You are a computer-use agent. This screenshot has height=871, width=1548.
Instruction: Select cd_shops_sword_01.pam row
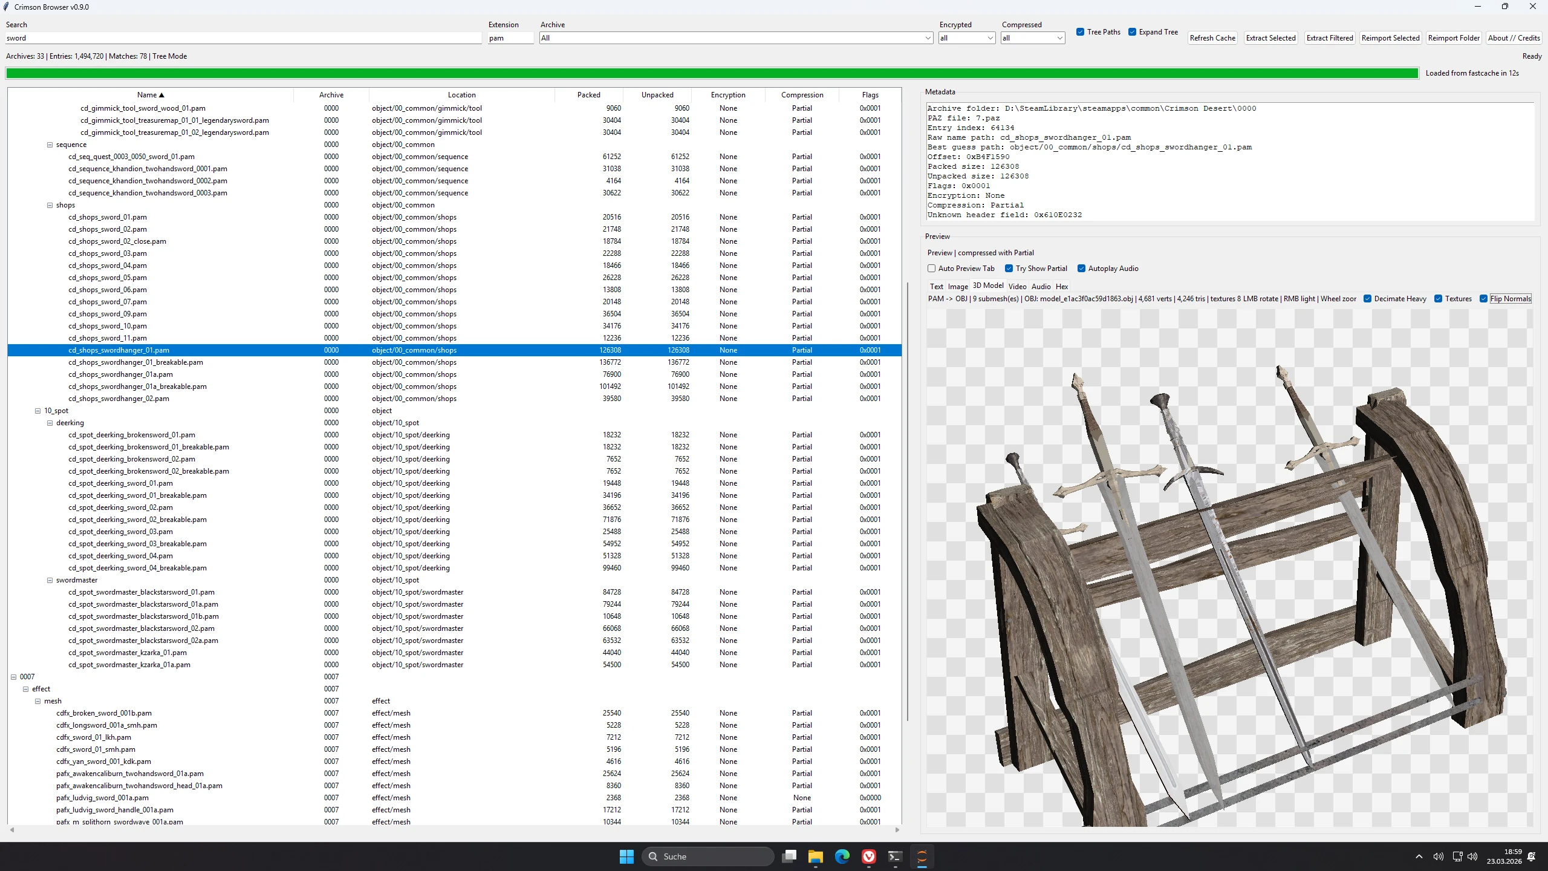tap(454, 217)
